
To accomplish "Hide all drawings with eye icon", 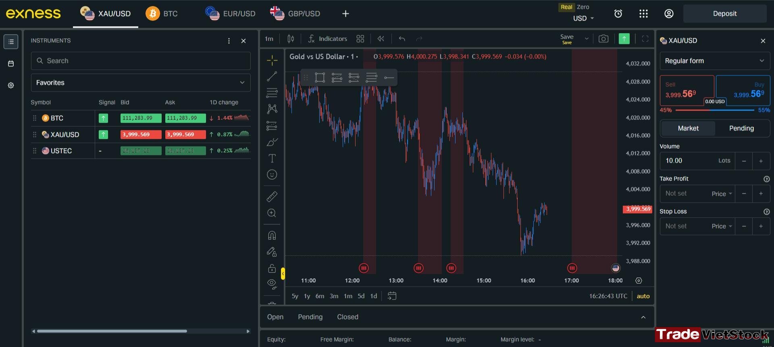I will pyautogui.click(x=272, y=284).
